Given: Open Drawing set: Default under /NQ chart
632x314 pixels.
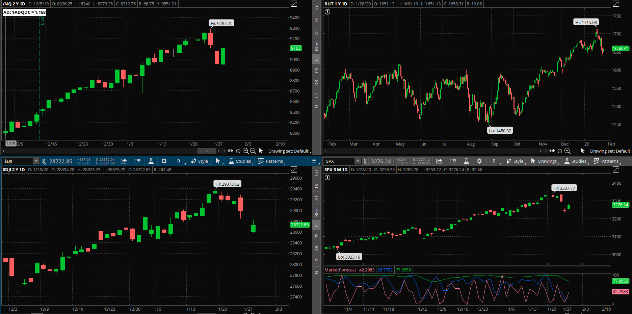Looking at the screenshot, I should (x=289, y=151).
